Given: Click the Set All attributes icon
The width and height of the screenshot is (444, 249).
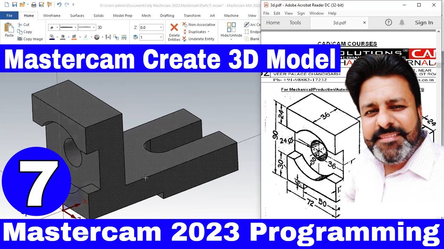Looking at the screenshot, I should click(108, 37).
